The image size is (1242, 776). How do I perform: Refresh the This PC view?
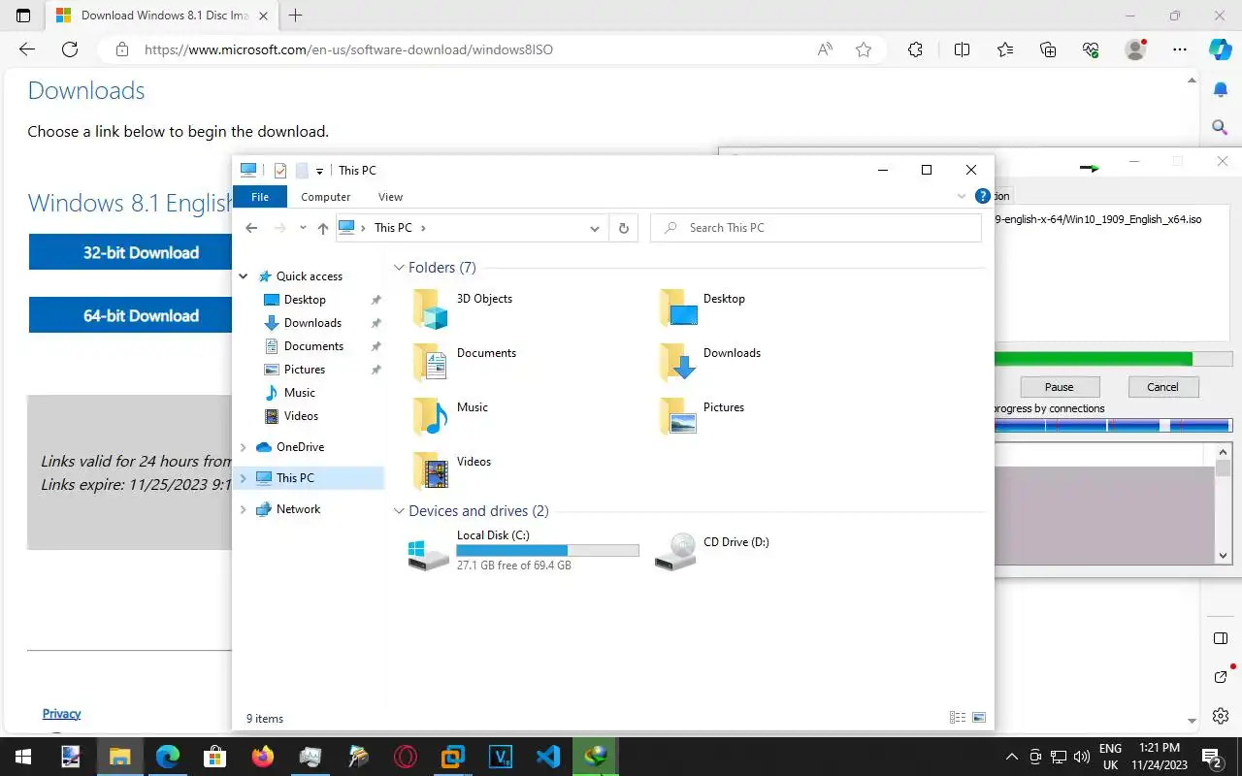point(624,228)
